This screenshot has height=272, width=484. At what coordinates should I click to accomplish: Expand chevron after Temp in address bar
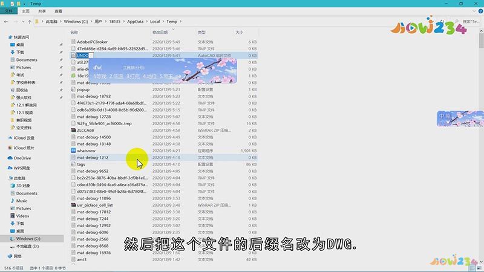[180, 22]
